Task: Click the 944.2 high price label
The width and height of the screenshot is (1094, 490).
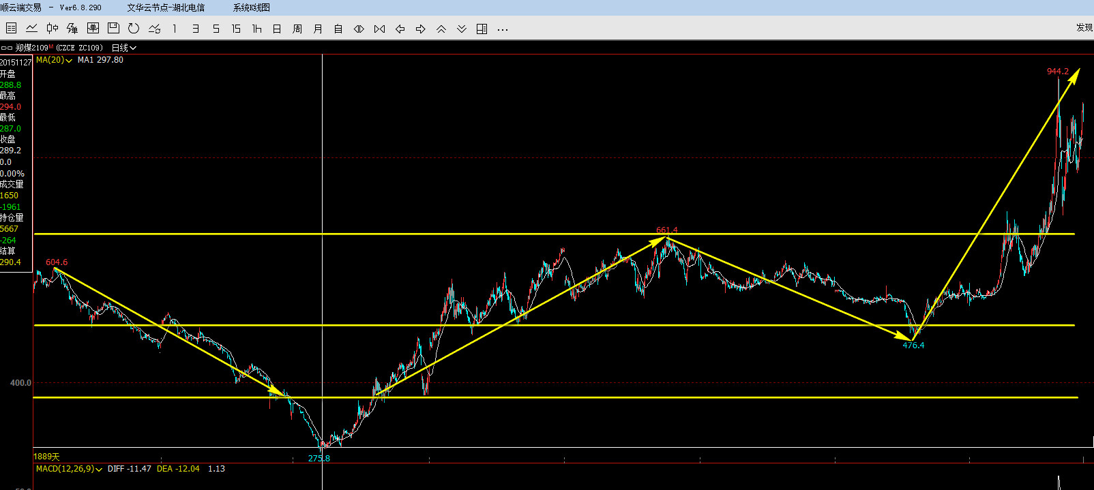Action: coord(1058,72)
